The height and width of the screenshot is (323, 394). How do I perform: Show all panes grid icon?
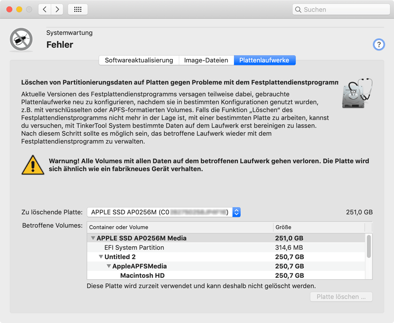(x=78, y=9)
